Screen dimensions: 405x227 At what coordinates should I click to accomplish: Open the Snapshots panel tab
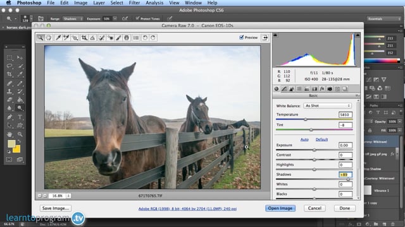coord(345,89)
